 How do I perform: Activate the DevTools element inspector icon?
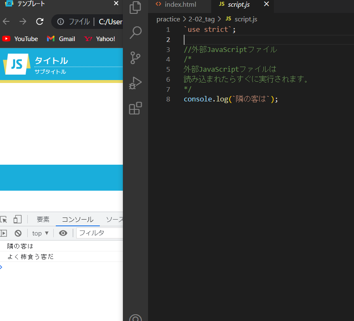point(4,219)
